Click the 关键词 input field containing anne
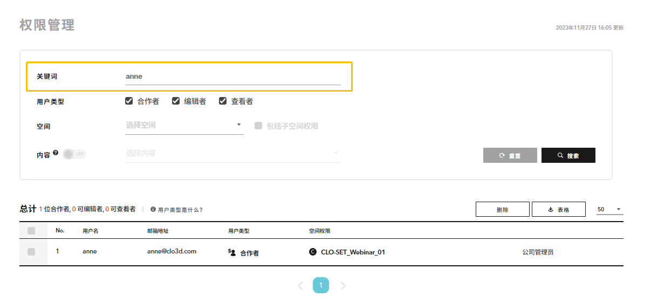 (x=233, y=77)
